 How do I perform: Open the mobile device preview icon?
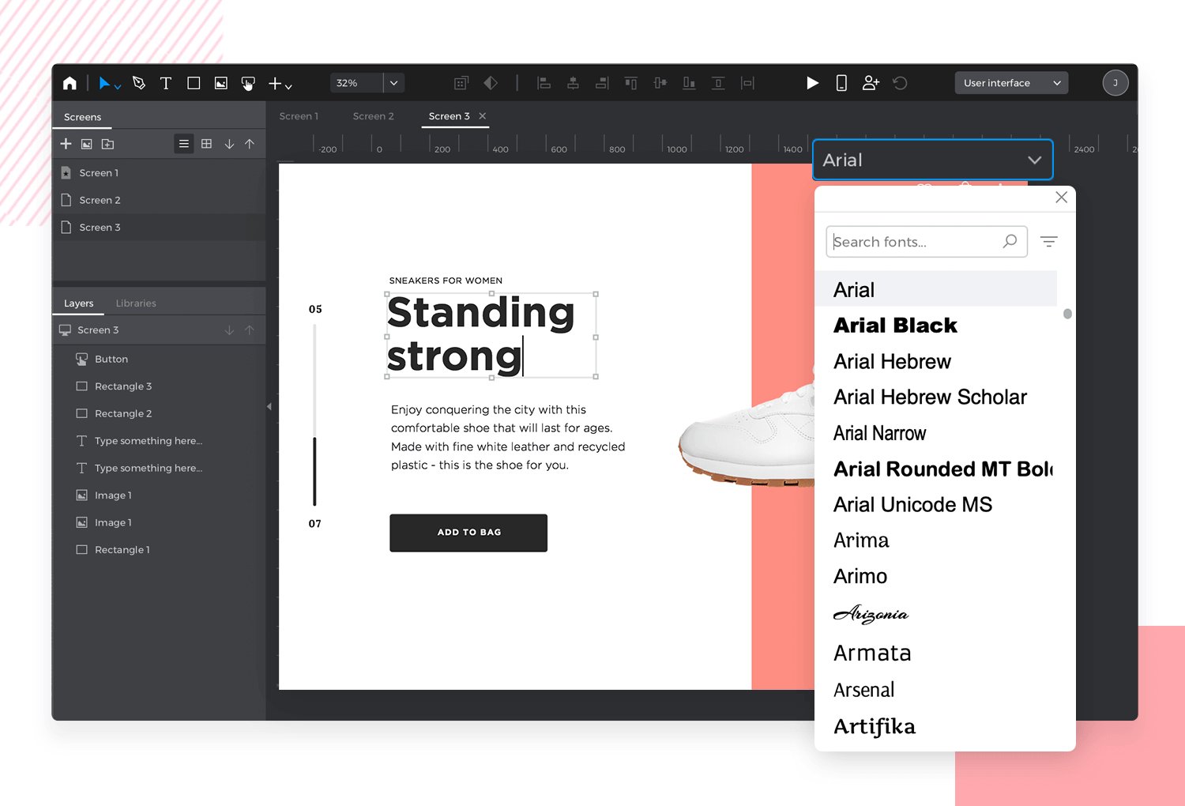pyautogui.click(x=841, y=83)
